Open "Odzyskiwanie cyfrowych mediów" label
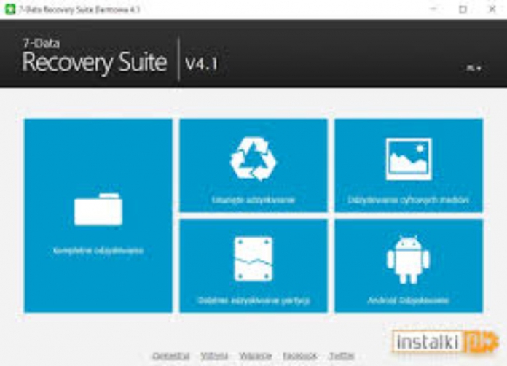This screenshot has height=366, width=507. click(x=408, y=199)
